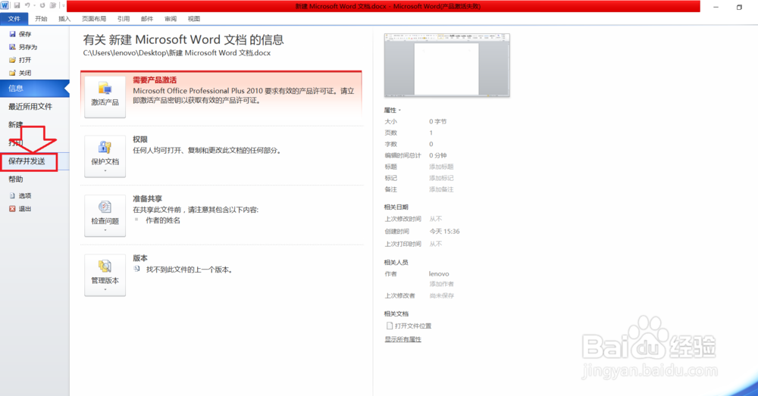This screenshot has height=396, width=758.
Task: Switch to the 视图 ribbon tab
Action: coord(194,18)
